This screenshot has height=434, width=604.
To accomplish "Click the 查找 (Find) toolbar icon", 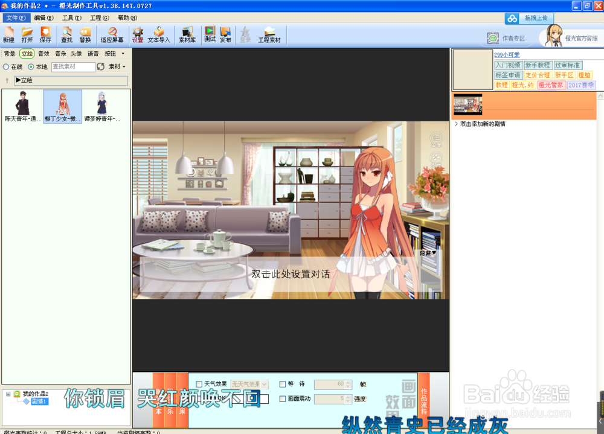I will 66,34.
